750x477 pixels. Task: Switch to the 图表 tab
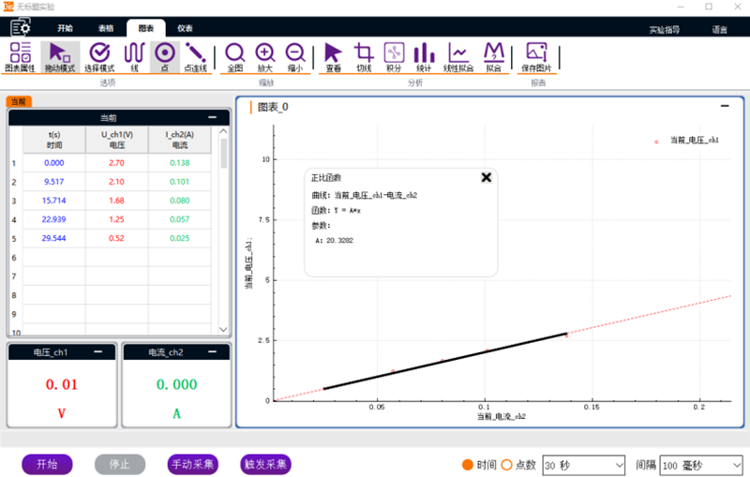(x=146, y=28)
